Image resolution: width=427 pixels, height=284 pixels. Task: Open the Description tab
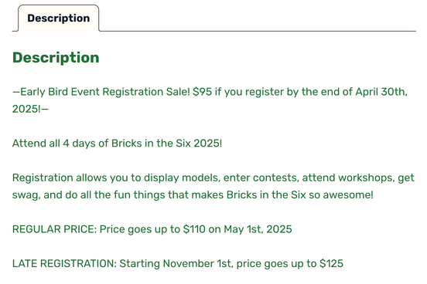pos(58,19)
